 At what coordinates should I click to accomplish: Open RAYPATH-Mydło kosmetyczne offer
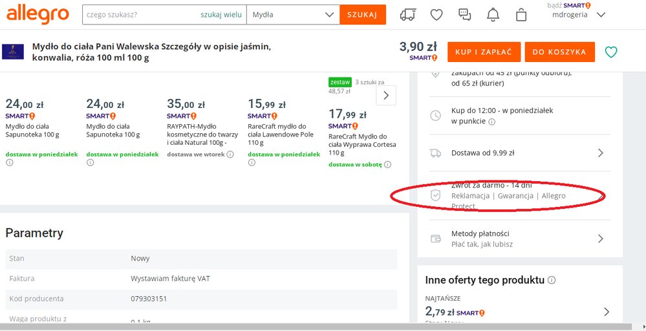click(x=202, y=134)
